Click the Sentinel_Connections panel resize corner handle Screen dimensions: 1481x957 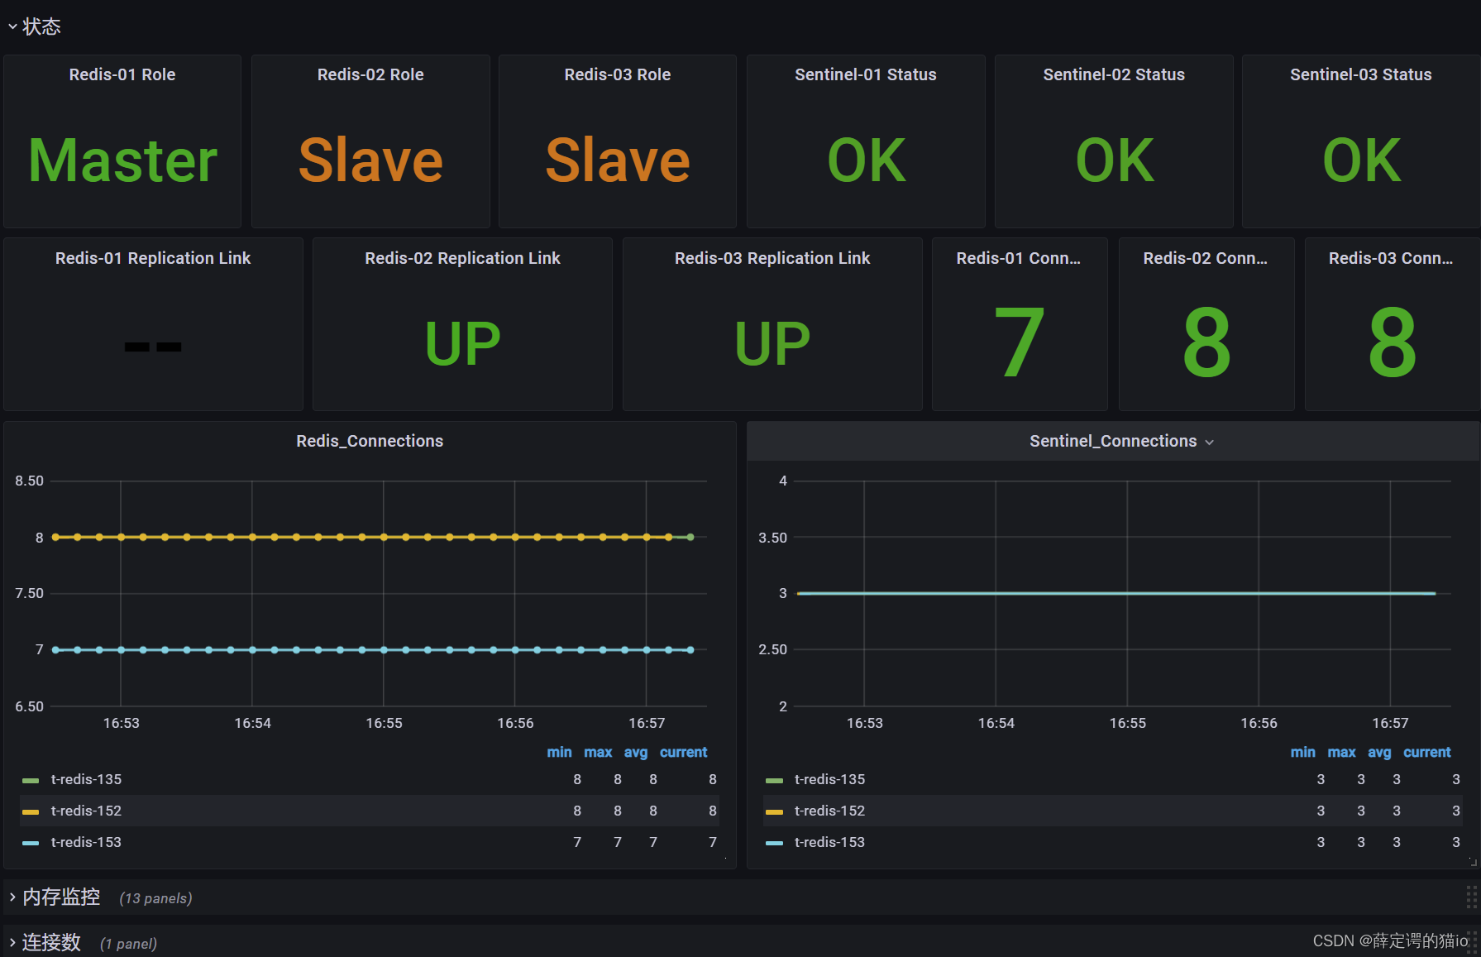point(1474,863)
